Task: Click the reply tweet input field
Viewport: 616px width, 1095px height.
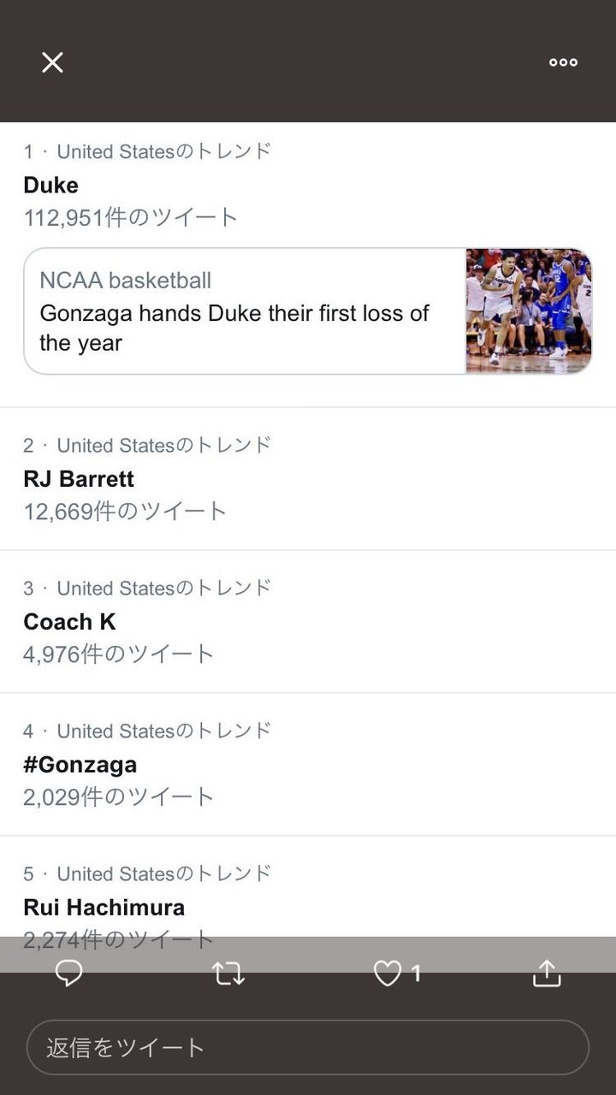Action: point(308,1047)
